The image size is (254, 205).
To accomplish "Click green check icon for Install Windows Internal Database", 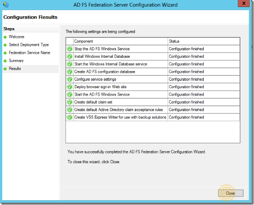I will (x=70, y=56).
